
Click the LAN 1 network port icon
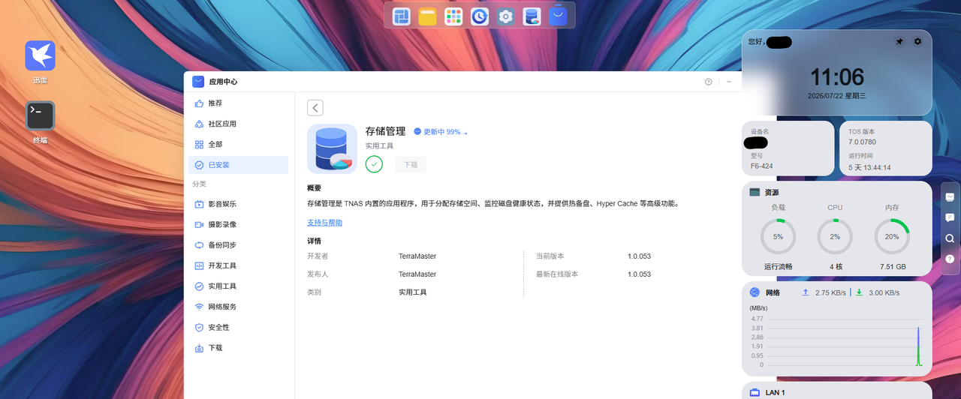pos(755,392)
